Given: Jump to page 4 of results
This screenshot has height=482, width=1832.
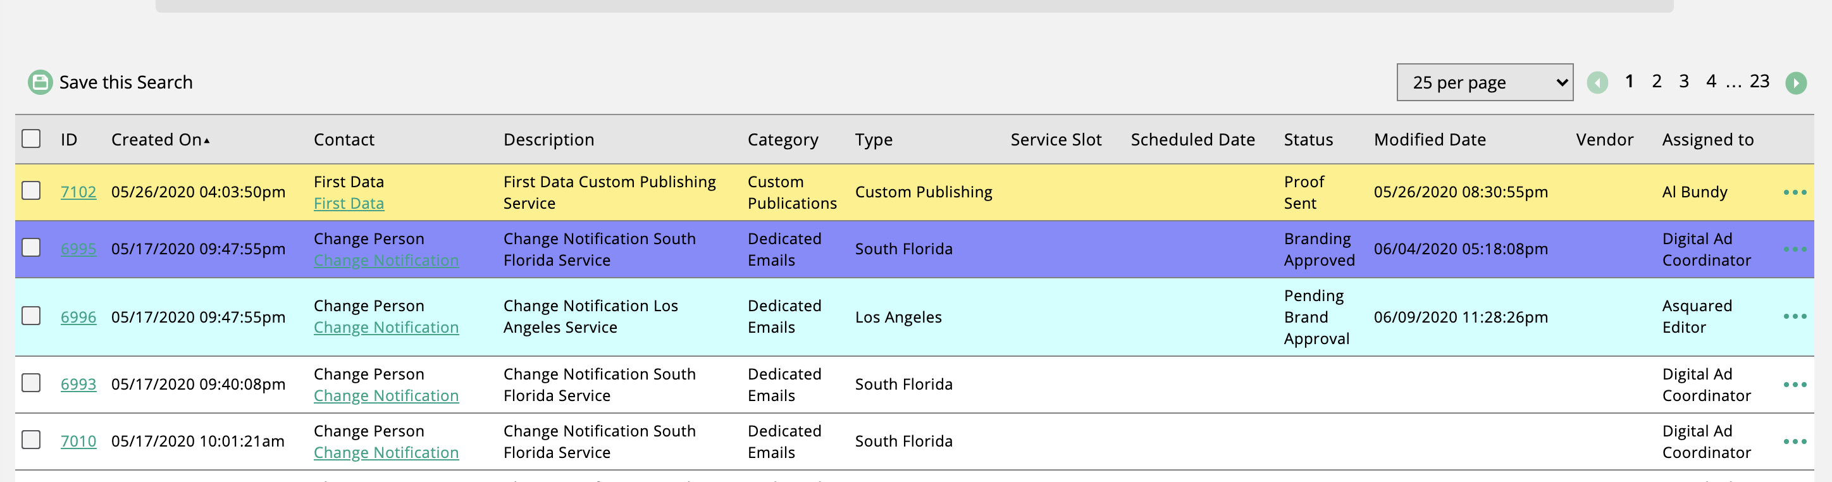Looking at the screenshot, I should (x=1711, y=81).
